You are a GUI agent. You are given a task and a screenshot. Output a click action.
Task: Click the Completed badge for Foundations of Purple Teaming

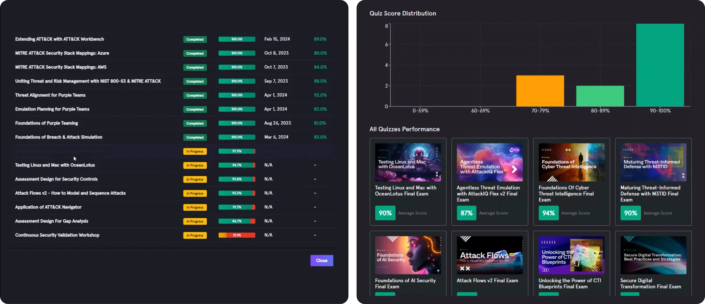pyautogui.click(x=195, y=123)
